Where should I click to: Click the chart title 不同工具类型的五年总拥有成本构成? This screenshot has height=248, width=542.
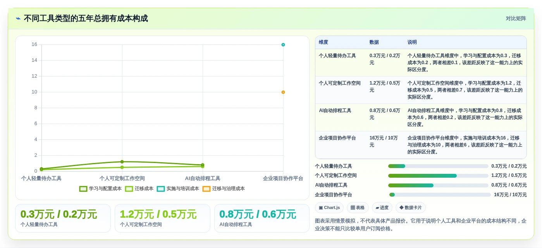click(x=86, y=19)
